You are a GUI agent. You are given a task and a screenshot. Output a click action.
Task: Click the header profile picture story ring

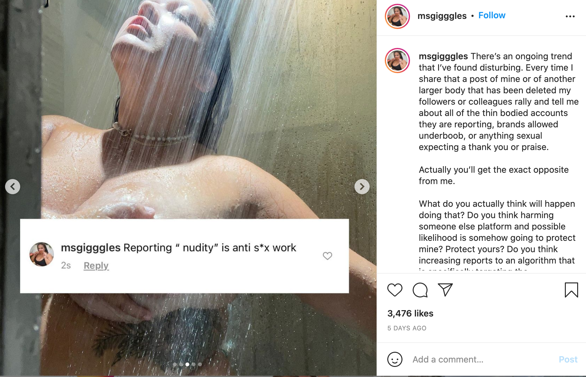click(397, 16)
